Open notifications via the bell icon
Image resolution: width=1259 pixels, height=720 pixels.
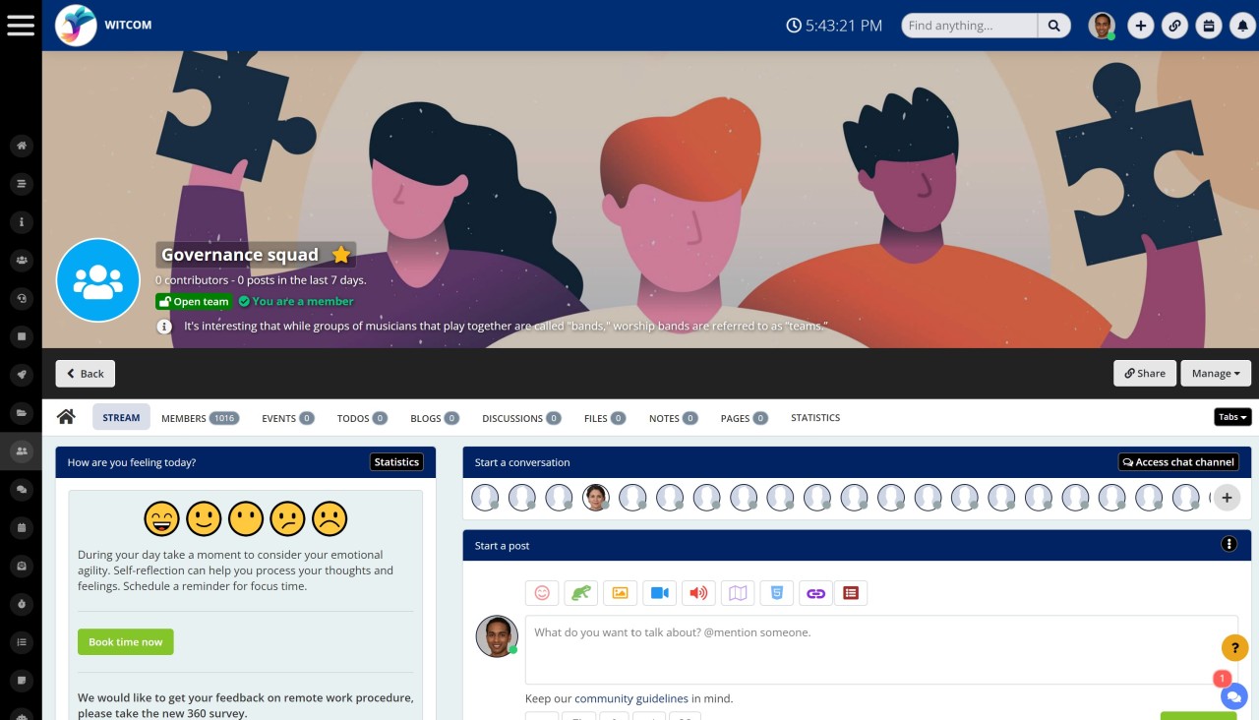1242,25
